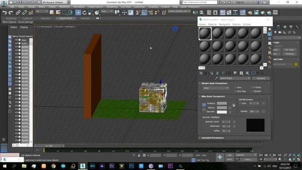Open Material menu in Material Editor
This screenshot has width=302, height=170.
212,25
